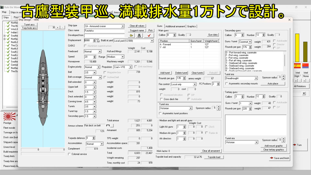Click the plus zoom button above ship view
This screenshot has height=175, width=311.
pos(58,28)
